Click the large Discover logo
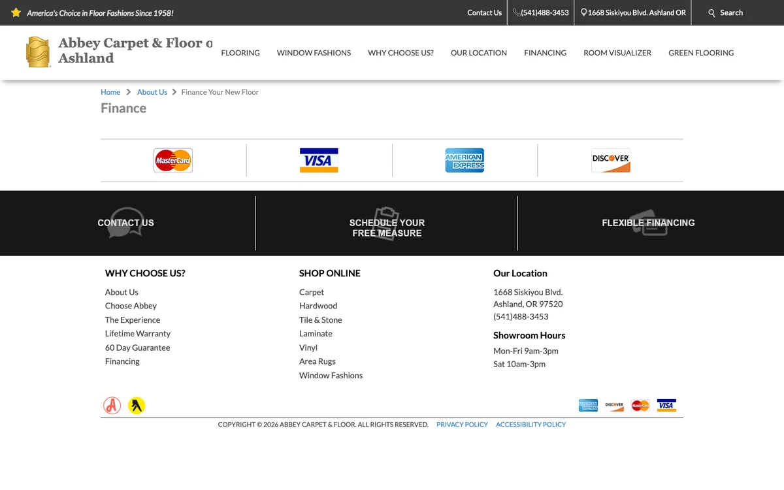The image size is (784, 490). click(611, 160)
